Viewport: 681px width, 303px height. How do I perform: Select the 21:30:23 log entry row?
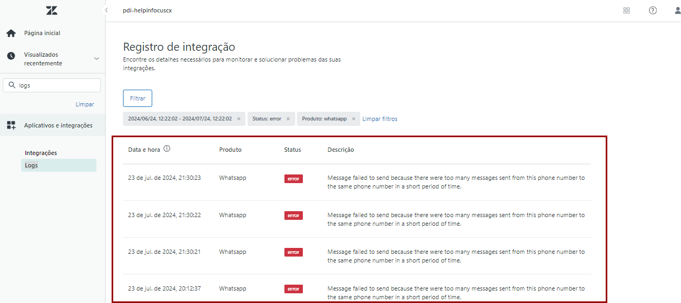356,182
